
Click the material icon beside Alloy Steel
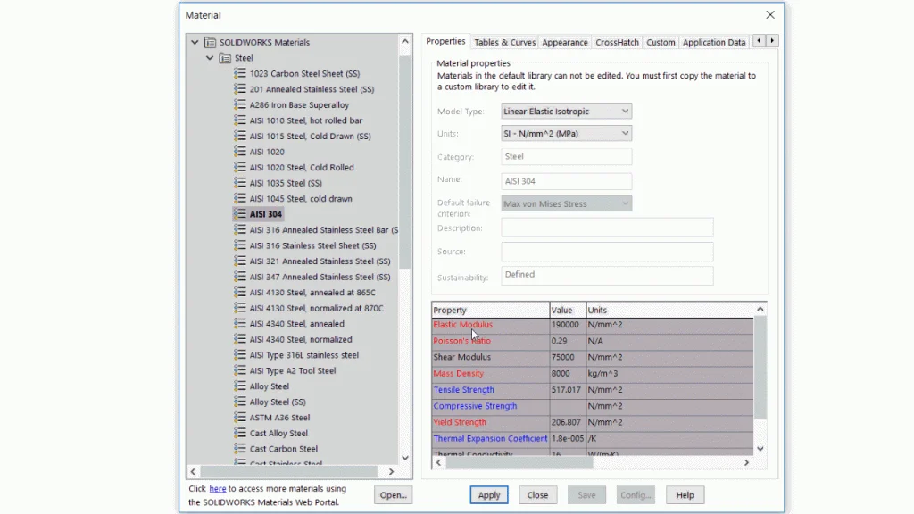(x=239, y=386)
